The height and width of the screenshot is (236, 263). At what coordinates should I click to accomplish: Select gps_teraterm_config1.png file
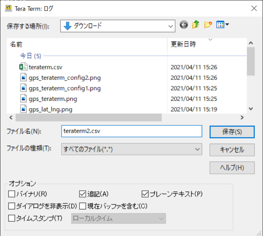(x=64, y=88)
